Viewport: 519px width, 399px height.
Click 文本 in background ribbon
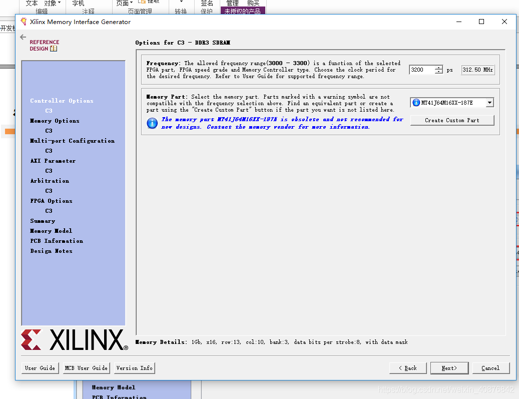point(32,3)
